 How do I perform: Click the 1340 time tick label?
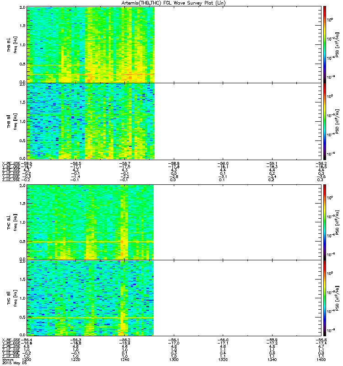(272, 360)
